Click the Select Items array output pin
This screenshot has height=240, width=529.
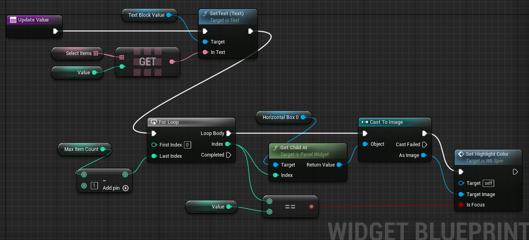click(96, 53)
